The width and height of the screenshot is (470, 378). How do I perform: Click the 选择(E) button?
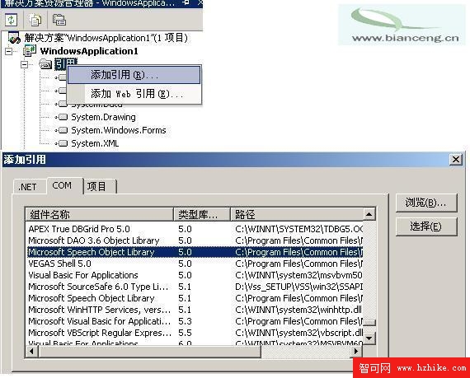point(426,226)
